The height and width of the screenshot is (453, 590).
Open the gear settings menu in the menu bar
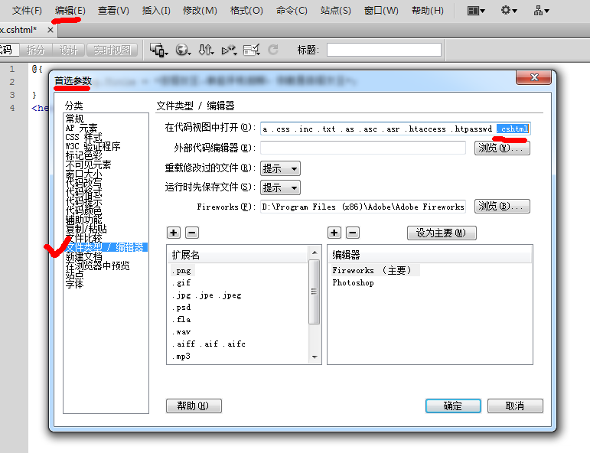[509, 11]
